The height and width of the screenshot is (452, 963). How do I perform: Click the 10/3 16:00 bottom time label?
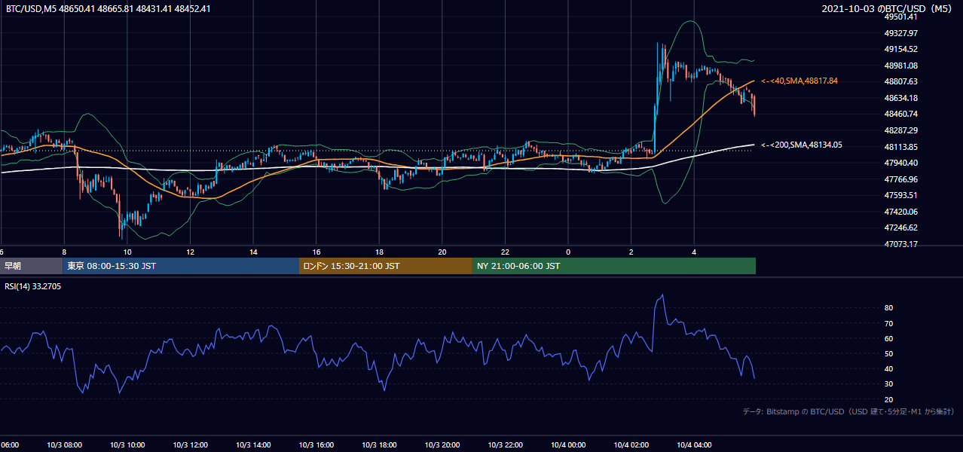(x=316, y=445)
